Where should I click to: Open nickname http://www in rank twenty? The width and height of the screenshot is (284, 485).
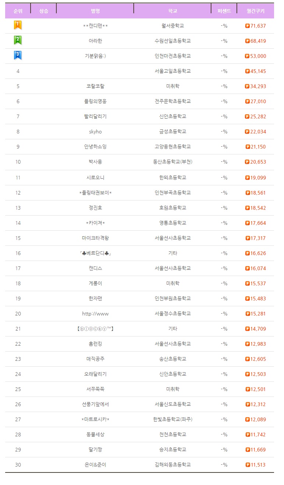pyautogui.click(x=95, y=314)
